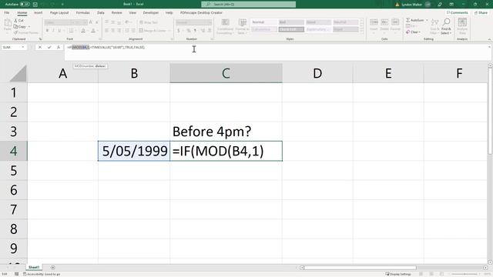Image resolution: width=493 pixels, height=277 pixels.
Task: Open the Find & Select magnifier
Action: (x=446, y=26)
